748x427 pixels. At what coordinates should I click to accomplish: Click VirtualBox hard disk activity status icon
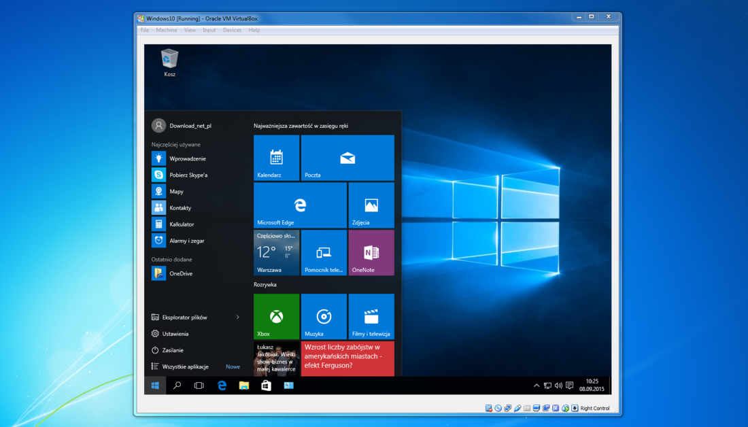488,408
